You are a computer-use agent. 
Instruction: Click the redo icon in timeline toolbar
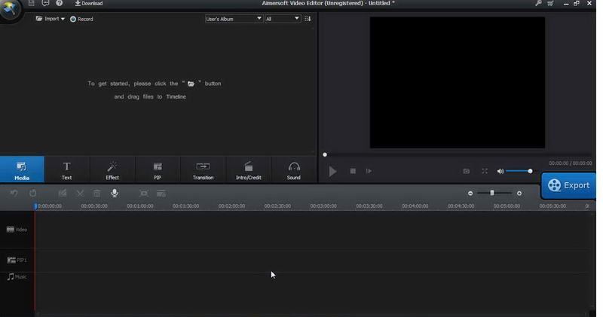coord(32,193)
